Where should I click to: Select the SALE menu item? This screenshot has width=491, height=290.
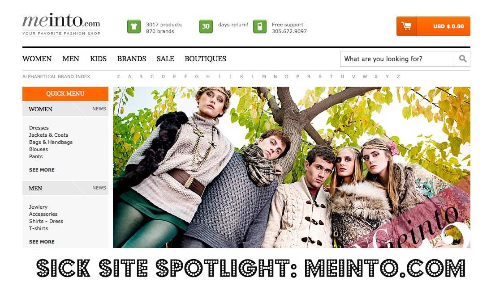[x=165, y=59]
